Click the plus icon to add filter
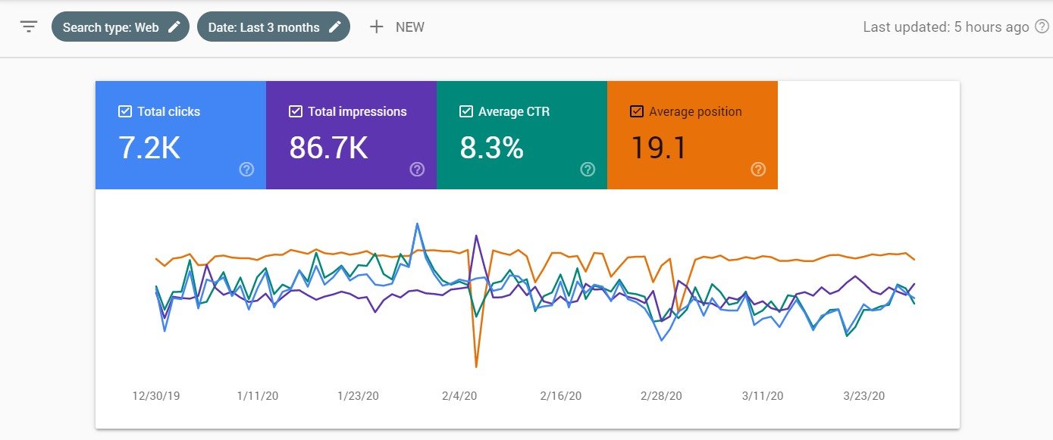Viewport: 1053px width, 440px height. pyautogui.click(x=376, y=27)
